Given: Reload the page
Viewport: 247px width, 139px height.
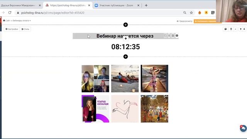Looking at the screenshot, I should coord(10,13).
